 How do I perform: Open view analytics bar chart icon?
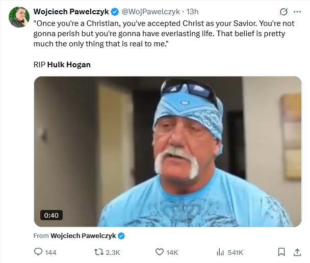(x=221, y=252)
